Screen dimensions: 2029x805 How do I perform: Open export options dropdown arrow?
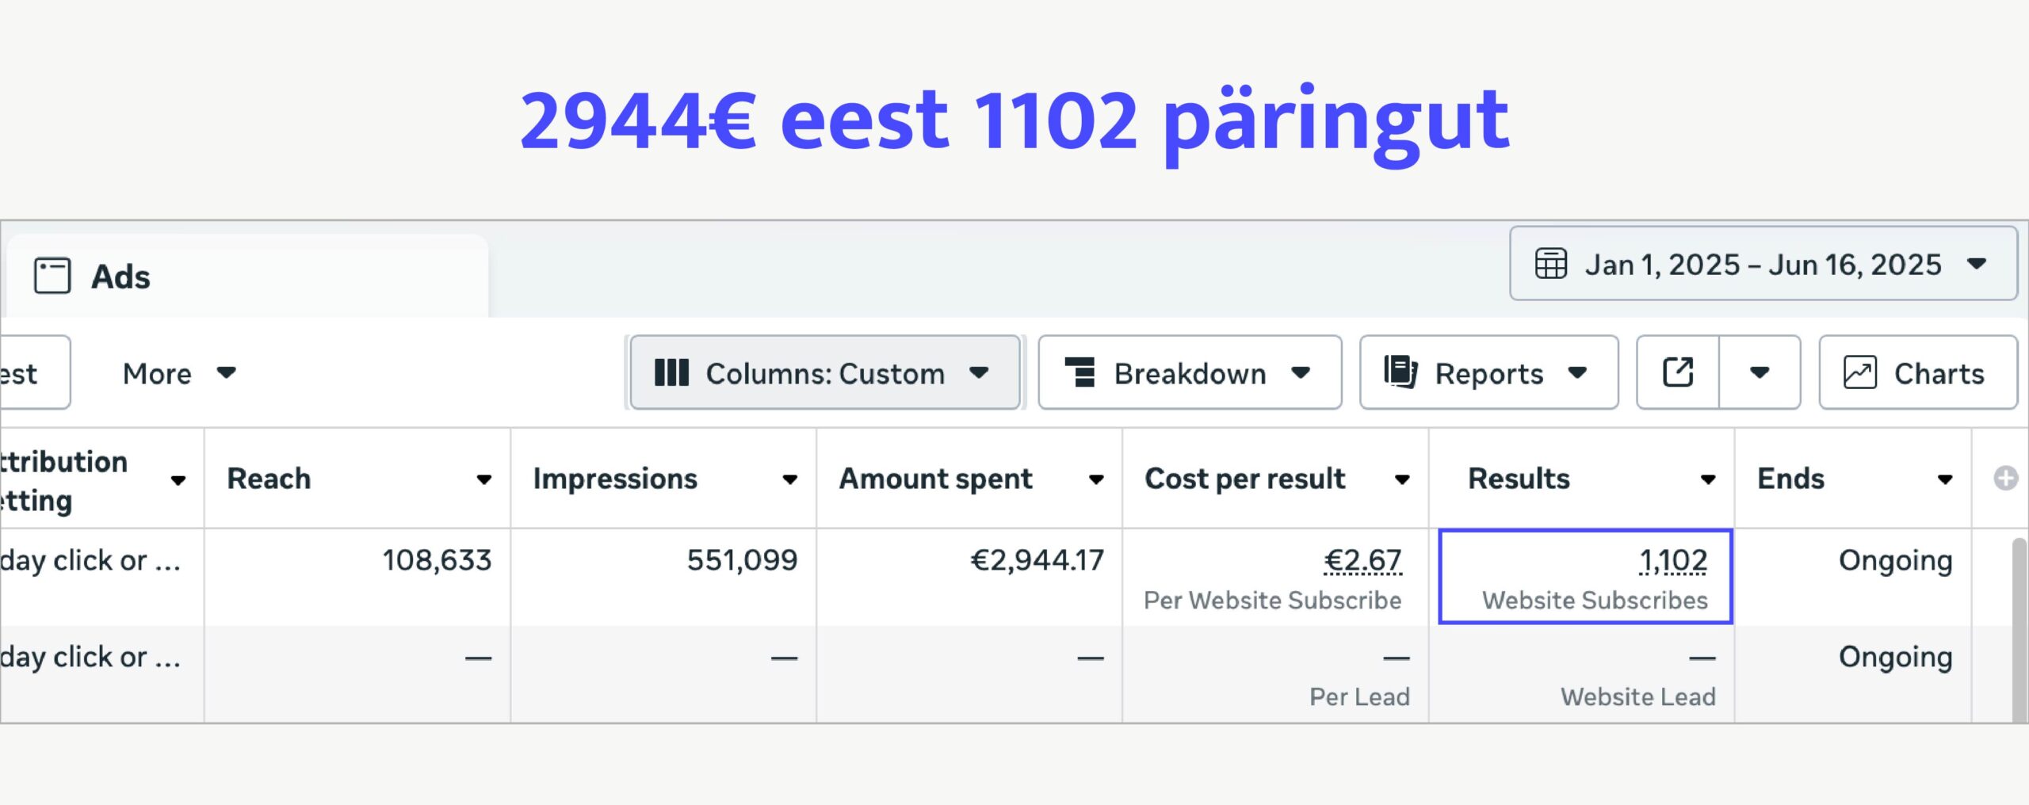tap(1760, 372)
